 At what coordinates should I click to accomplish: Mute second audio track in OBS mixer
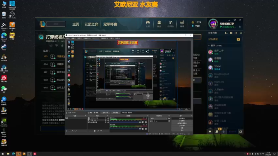[x=143, y=129]
